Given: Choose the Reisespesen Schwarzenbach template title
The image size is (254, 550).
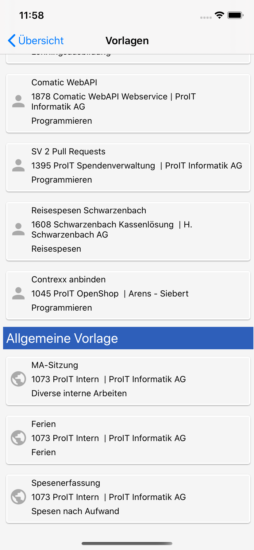Looking at the screenshot, I should [89, 211].
